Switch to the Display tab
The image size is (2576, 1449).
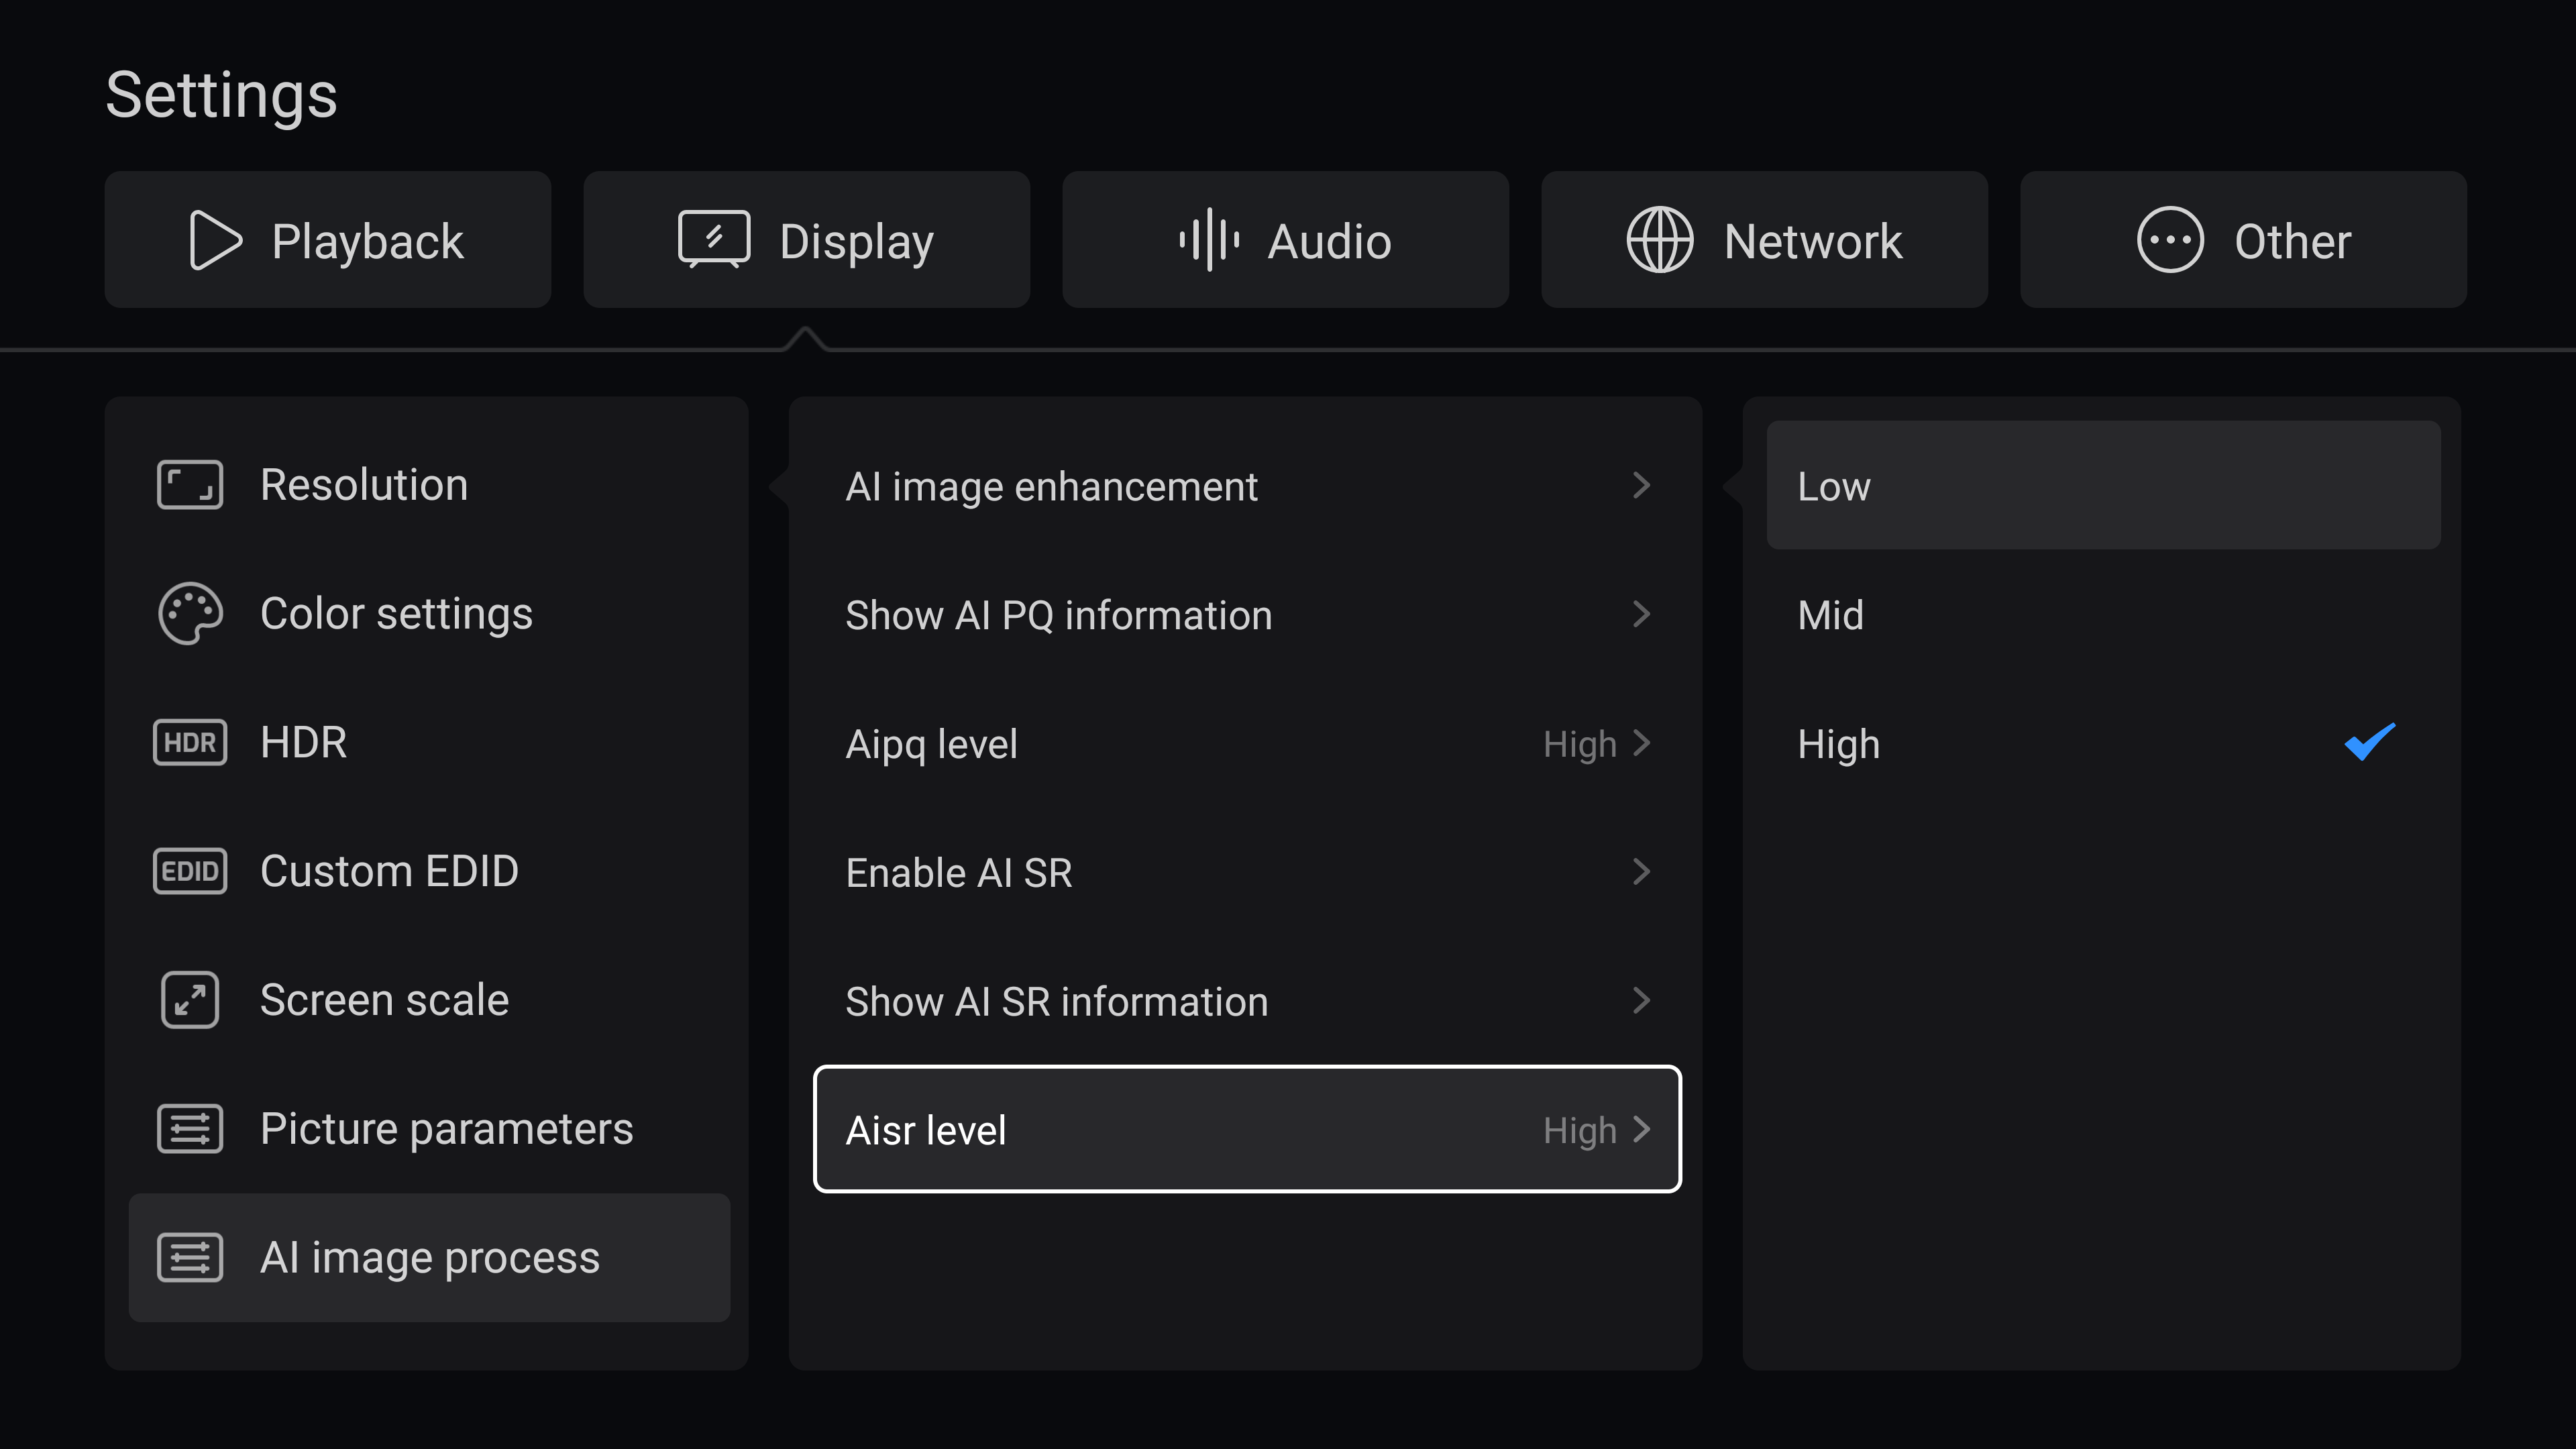(807, 240)
